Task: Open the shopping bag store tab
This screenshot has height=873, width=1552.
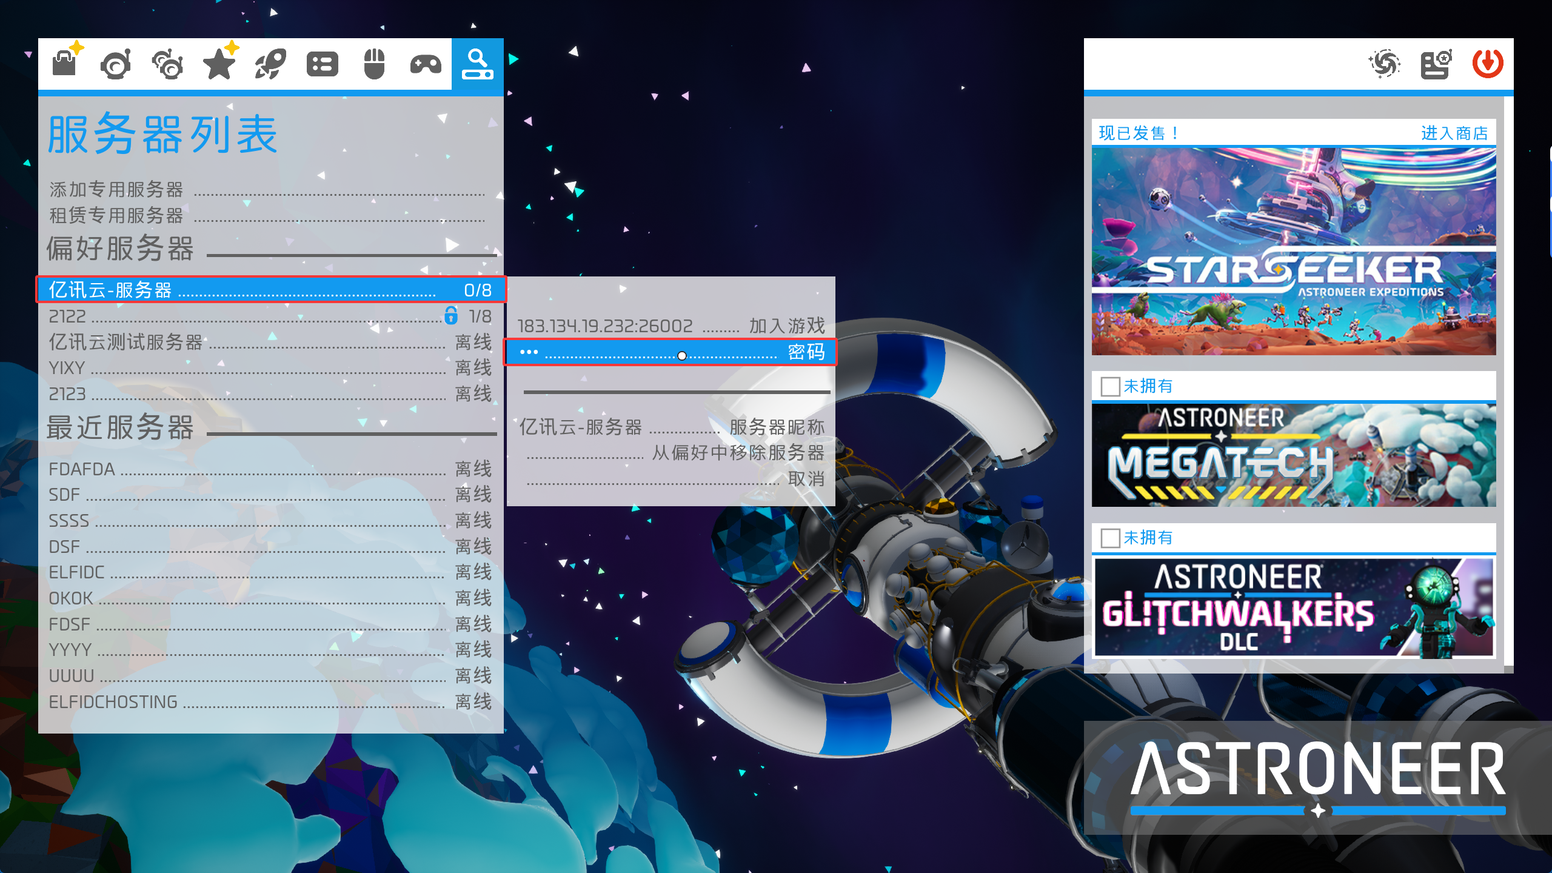Action: 65,63
